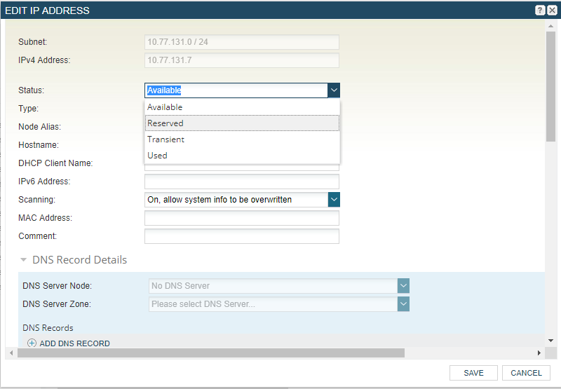Choose Reserved from the Status list
This screenshot has width=561, height=389.
[x=242, y=123]
